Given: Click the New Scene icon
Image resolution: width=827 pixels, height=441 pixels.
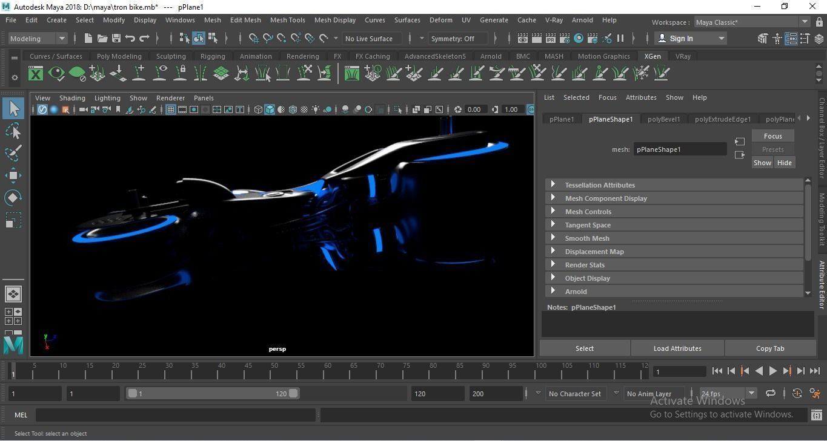Looking at the screenshot, I should tap(88, 38).
